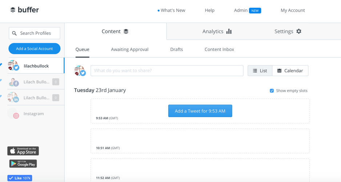The width and height of the screenshot is (341, 182).
Task: Click the Facebook profile avatar in sidebar
Action: (14, 82)
